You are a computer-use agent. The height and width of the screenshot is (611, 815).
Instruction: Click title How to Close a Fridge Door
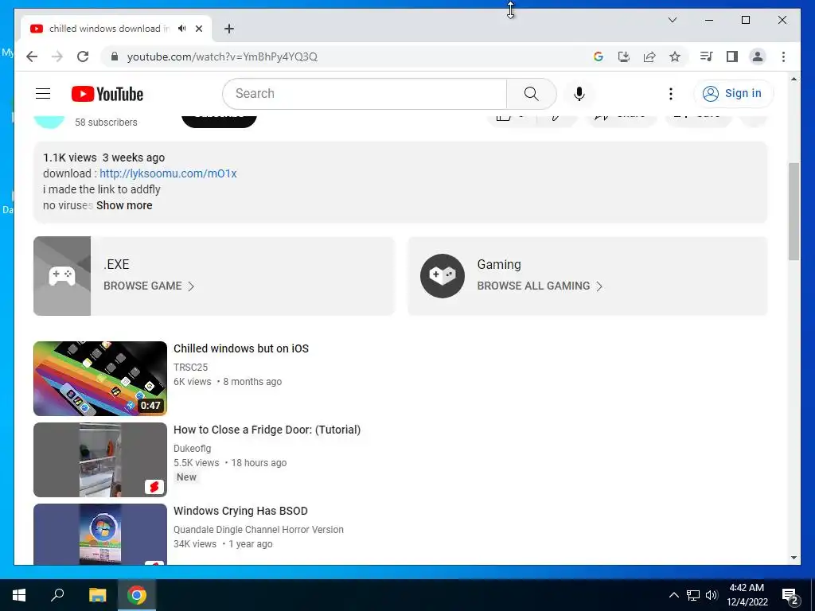(x=267, y=430)
